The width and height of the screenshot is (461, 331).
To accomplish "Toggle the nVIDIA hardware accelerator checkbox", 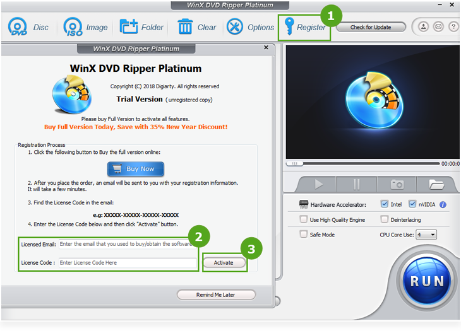I will tap(412, 204).
